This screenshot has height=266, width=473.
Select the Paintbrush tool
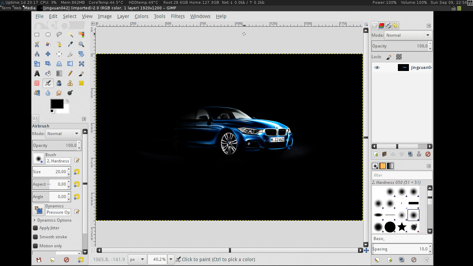tap(81, 73)
